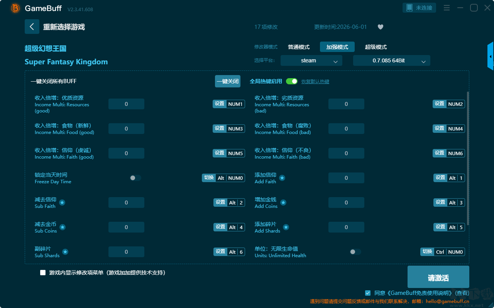
Task: Click 设置 for Income Multi Food (bad) NUM4
Action: click(x=440, y=129)
